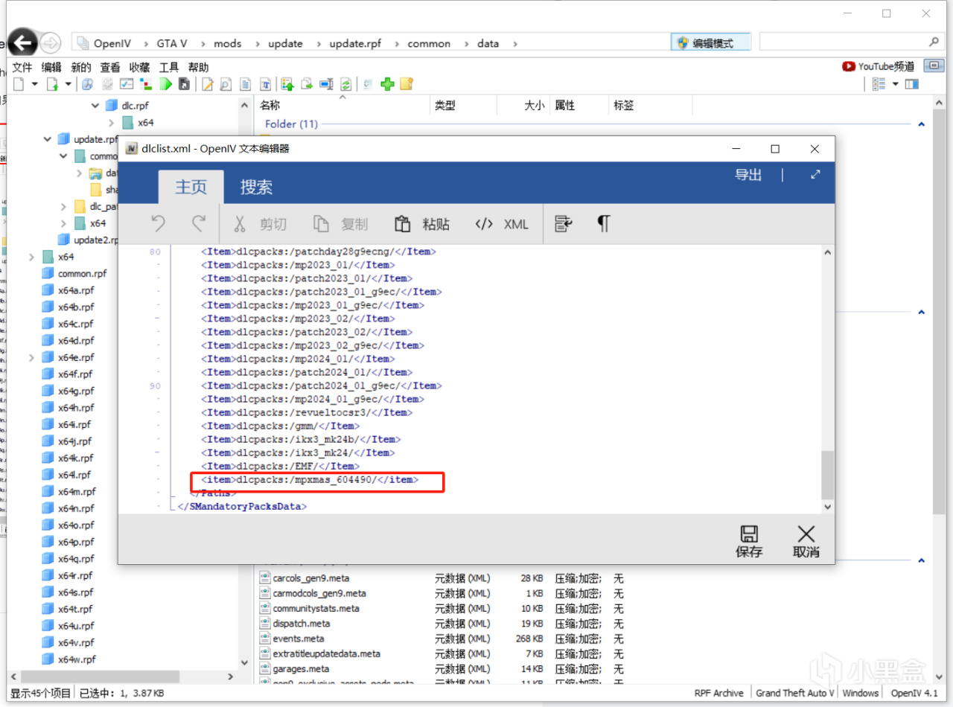This screenshot has height=707, width=953.
Task: Click the mods breadcrumb segment
Action: 228,43
